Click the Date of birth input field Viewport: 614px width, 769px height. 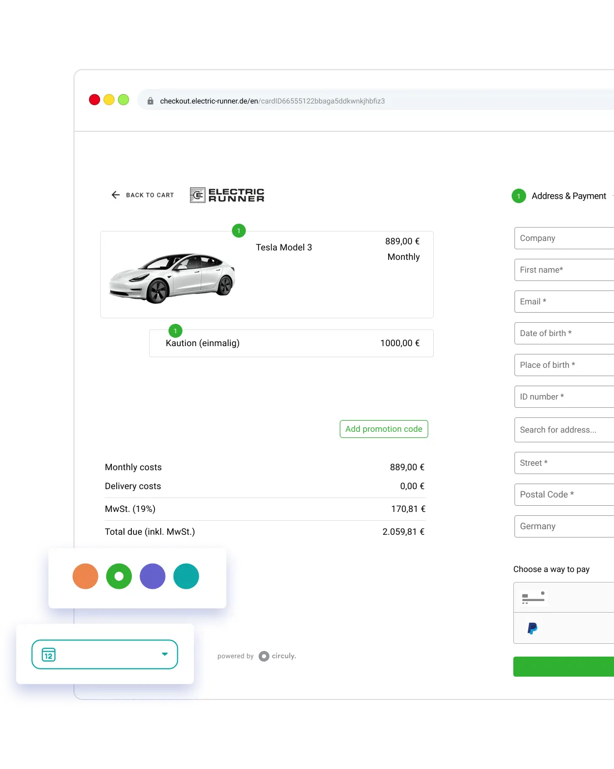point(564,333)
